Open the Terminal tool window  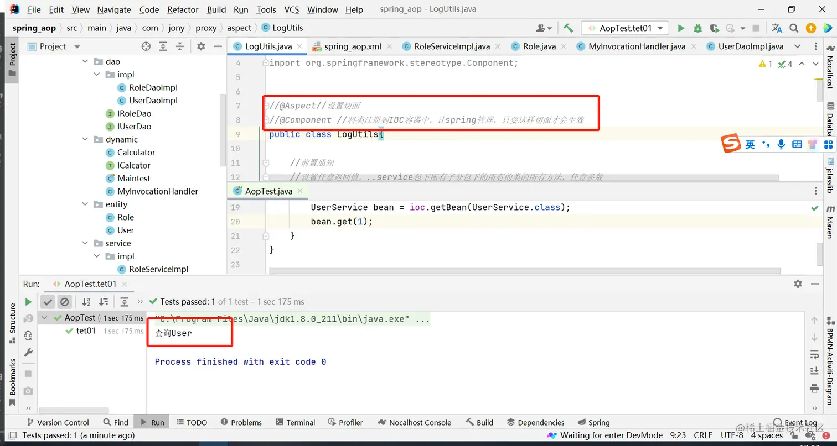(x=295, y=422)
